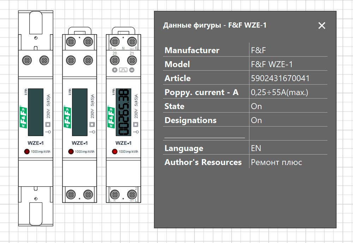Close the F&F WZE-1 shape data panel

pyautogui.click(x=322, y=26)
